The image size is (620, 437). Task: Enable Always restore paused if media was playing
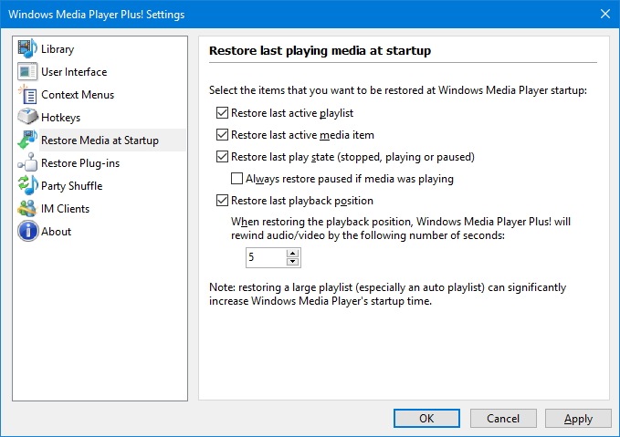[x=236, y=179]
